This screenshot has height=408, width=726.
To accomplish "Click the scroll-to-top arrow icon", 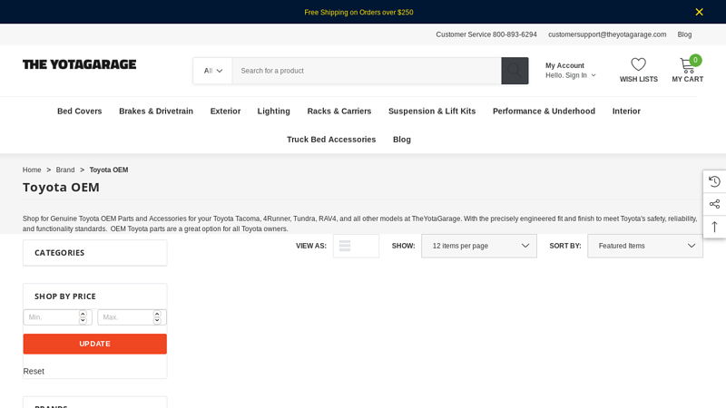I will tap(714, 227).
